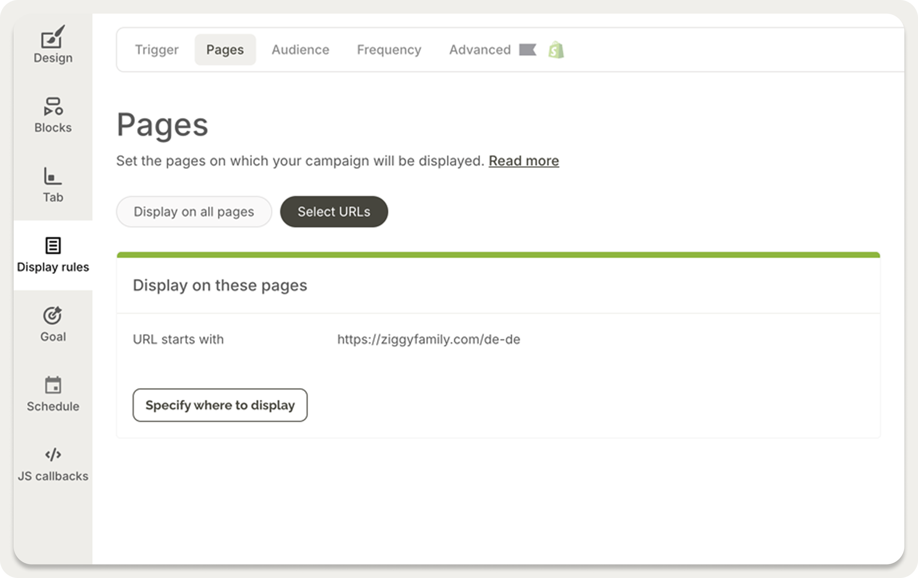The image size is (918, 578).
Task: Click the Display rules icon
Action: point(53,246)
